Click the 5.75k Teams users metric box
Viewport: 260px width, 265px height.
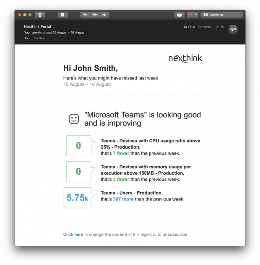click(x=77, y=198)
